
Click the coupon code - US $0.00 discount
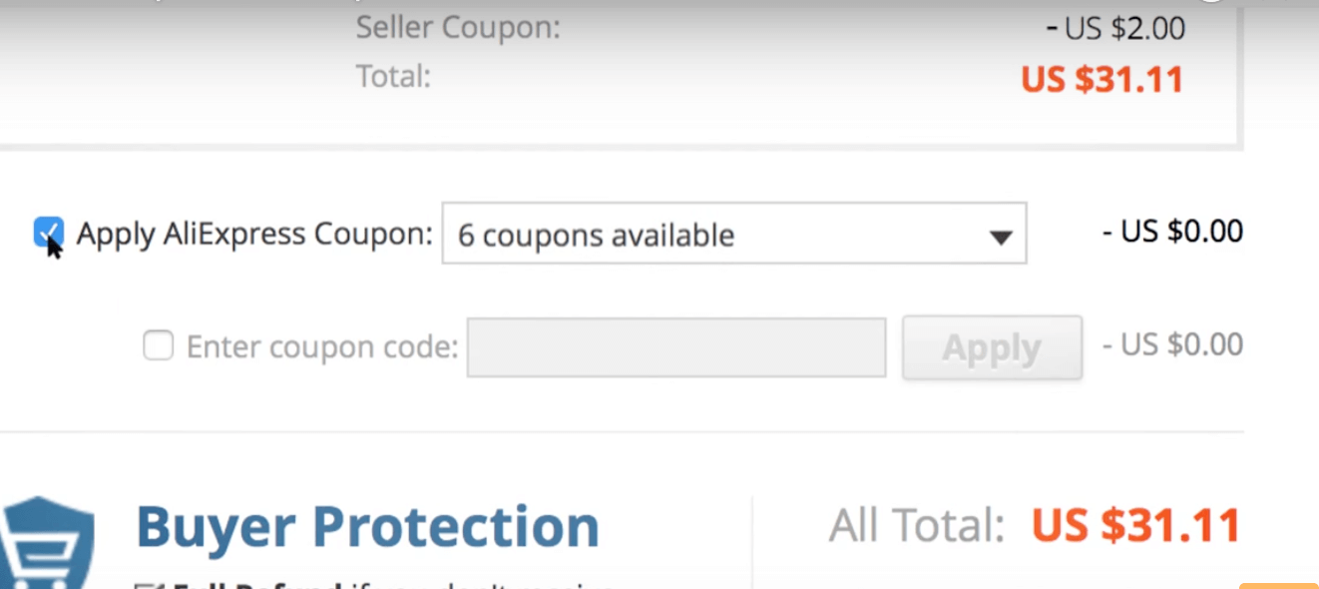[x=1172, y=344]
